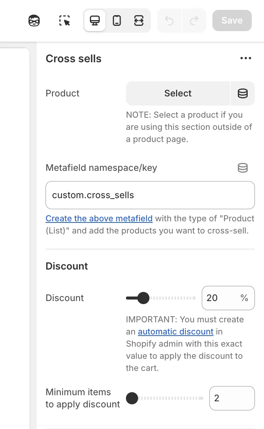Click the theme preview avatar icon
The image size is (264, 429).
34,21
